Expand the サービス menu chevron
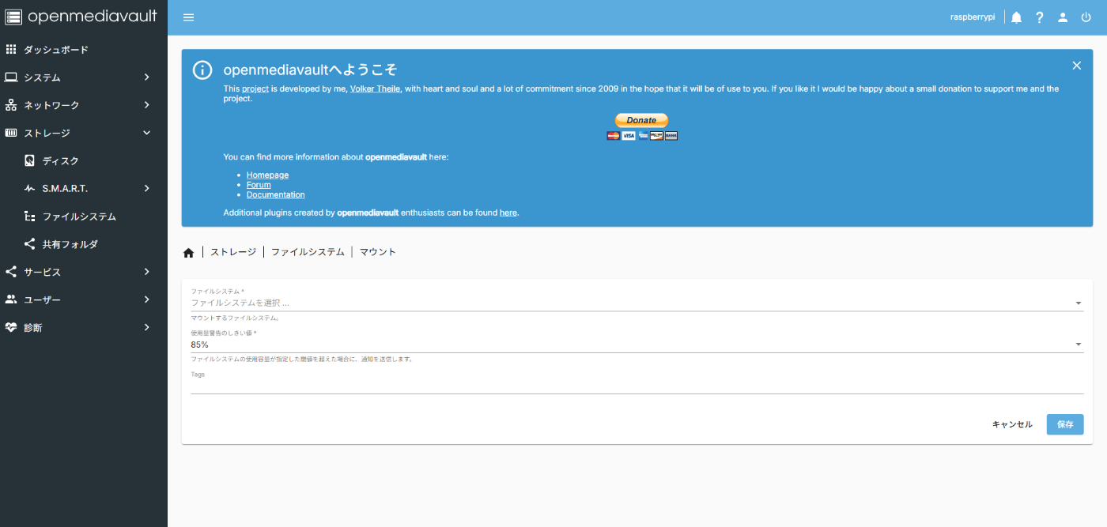Image resolution: width=1107 pixels, height=527 pixels. tap(147, 272)
